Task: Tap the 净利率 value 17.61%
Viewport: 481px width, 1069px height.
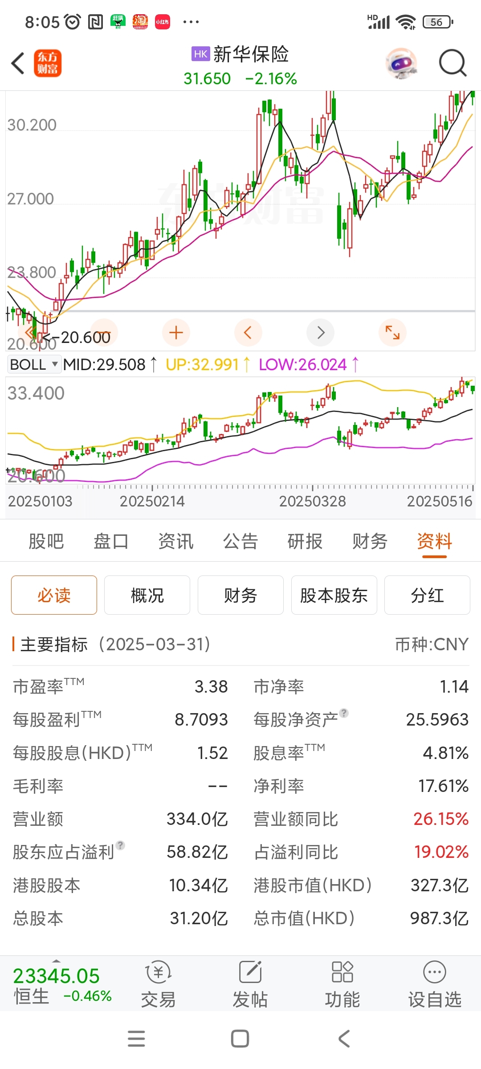Action: [x=444, y=786]
